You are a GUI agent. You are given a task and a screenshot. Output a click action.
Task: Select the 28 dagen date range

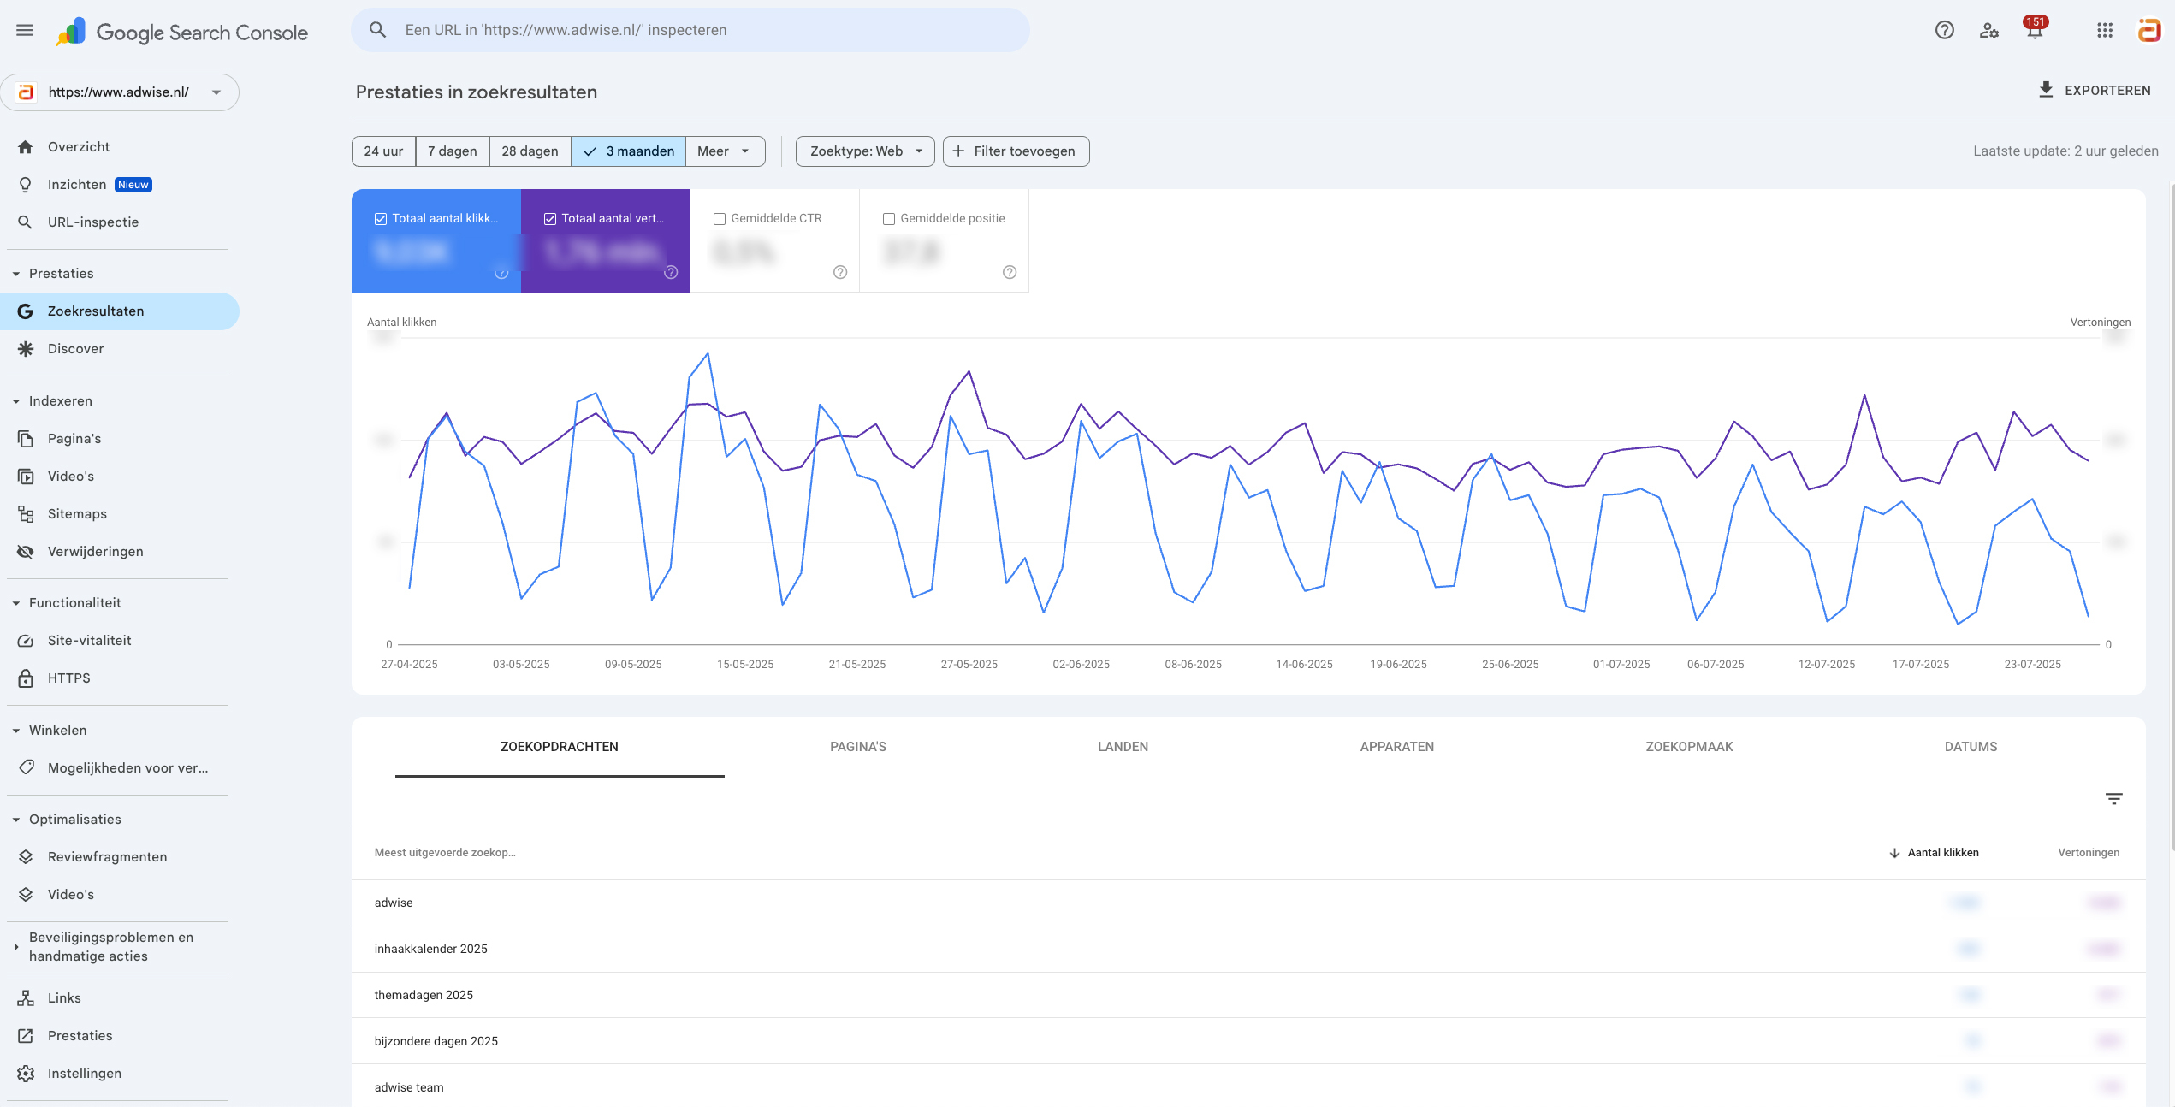(x=530, y=151)
